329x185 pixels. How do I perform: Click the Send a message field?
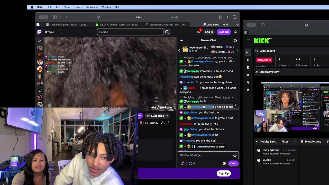[208, 155]
